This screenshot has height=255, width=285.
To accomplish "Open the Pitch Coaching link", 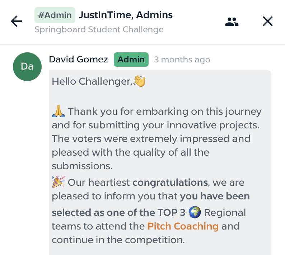I will tap(183, 226).
